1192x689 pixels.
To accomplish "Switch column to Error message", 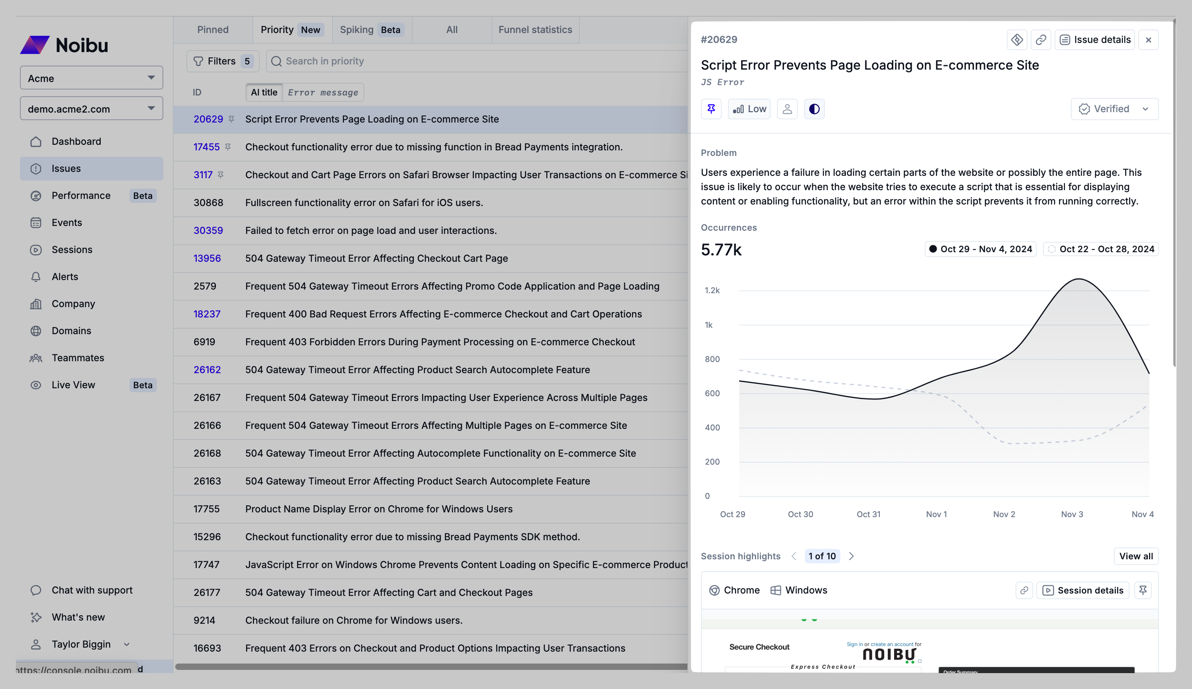I will coord(323,93).
